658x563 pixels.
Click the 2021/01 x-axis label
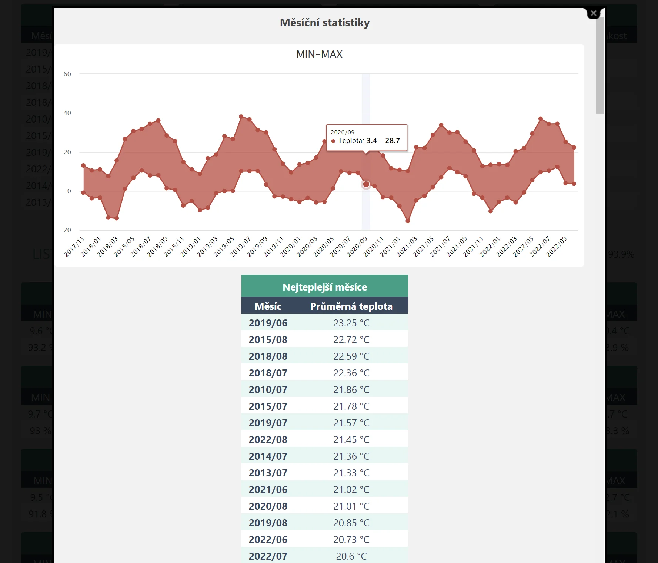click(x=390, y=247)
